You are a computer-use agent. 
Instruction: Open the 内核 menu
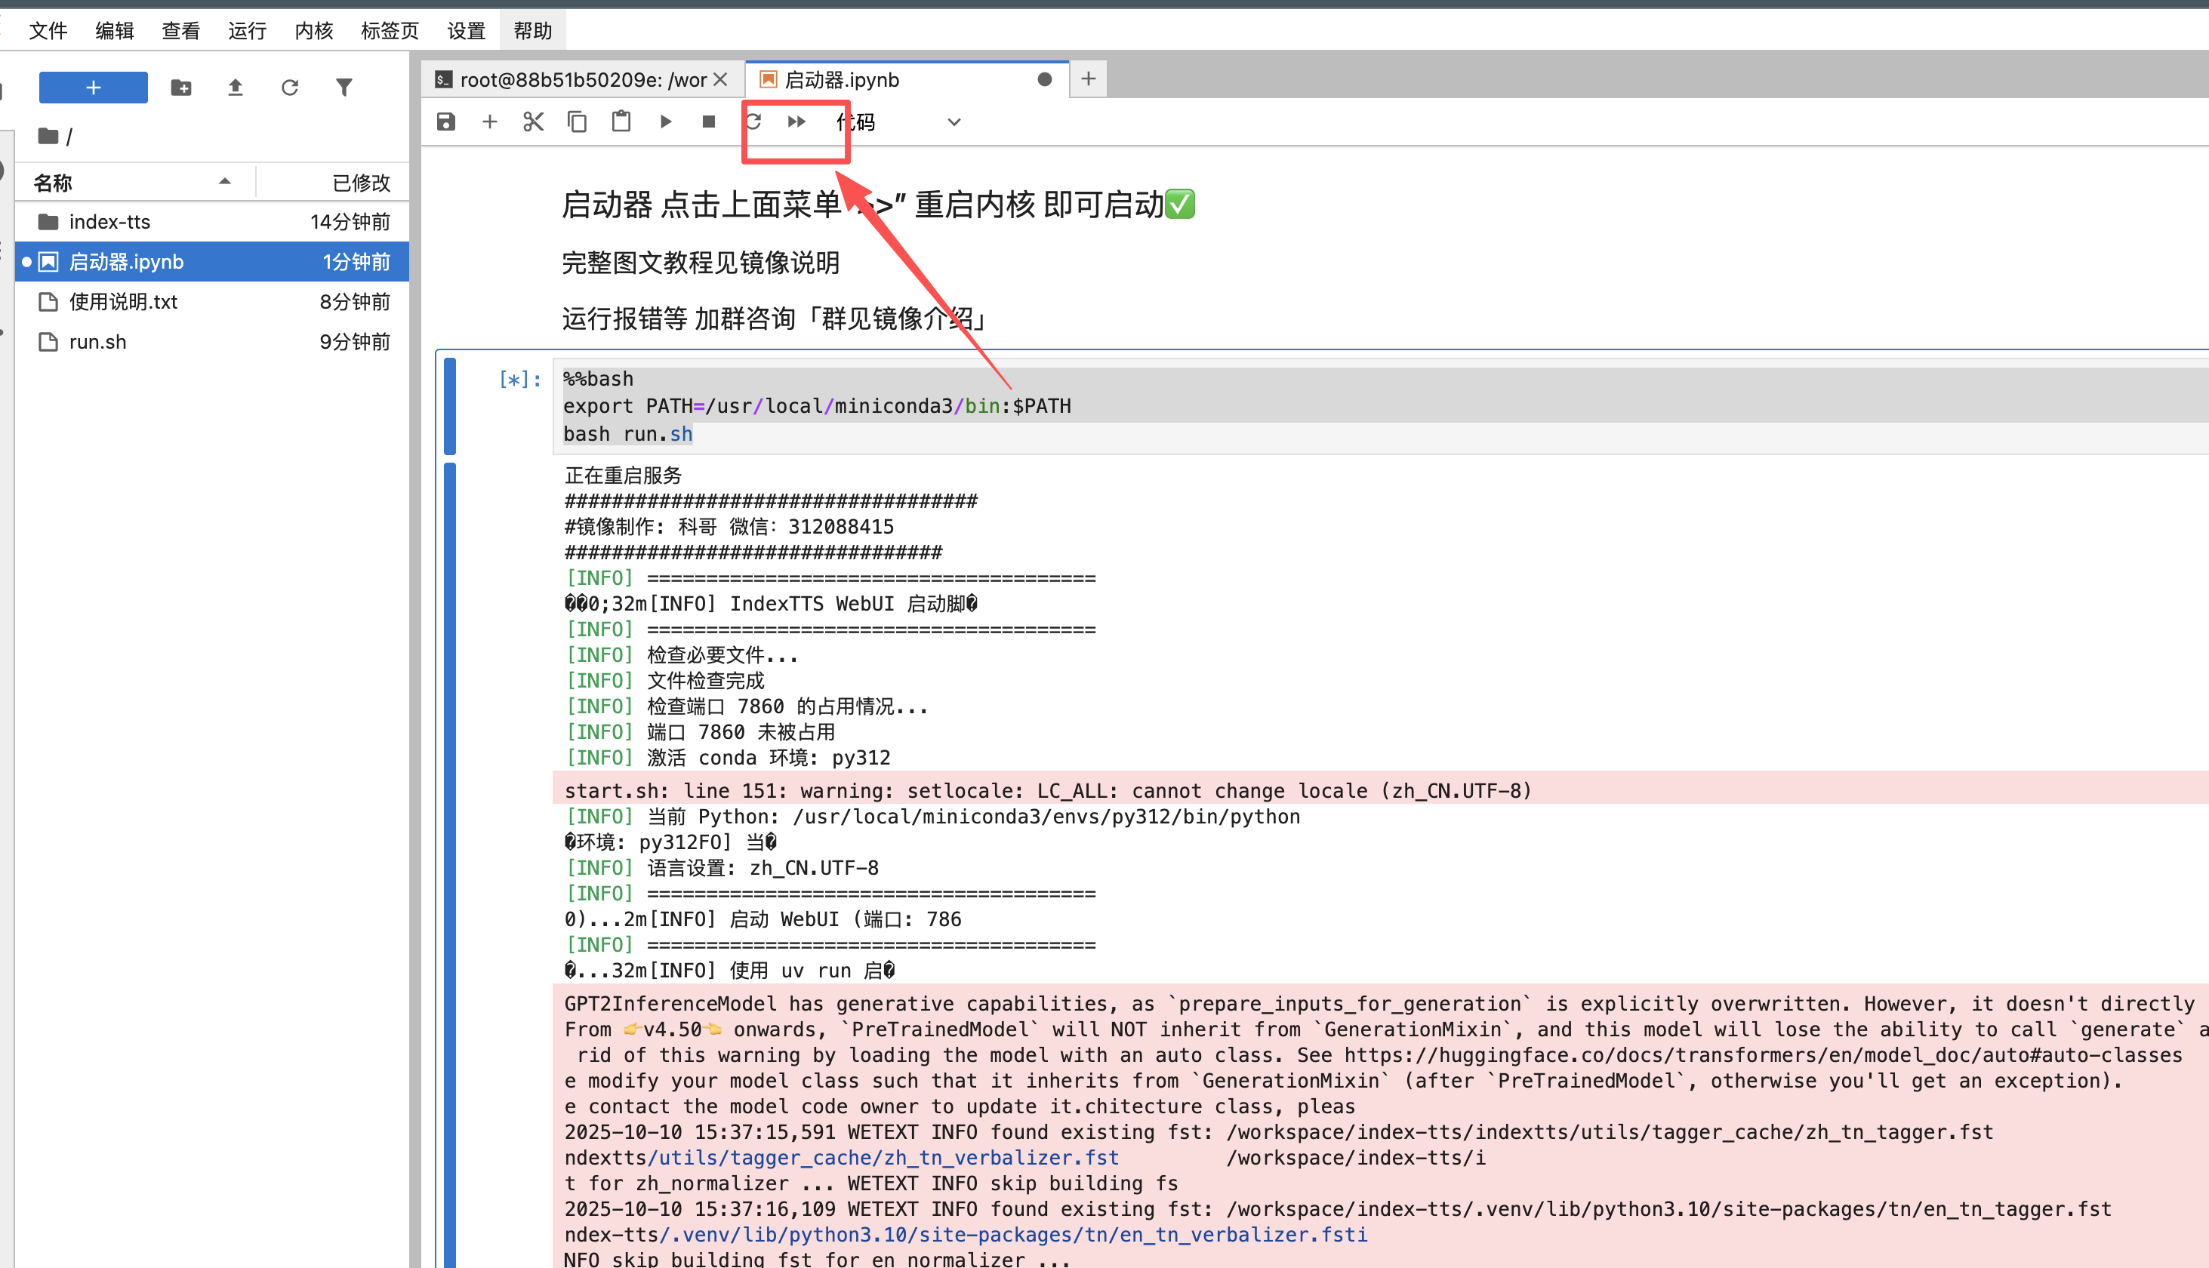click(313, 32)
